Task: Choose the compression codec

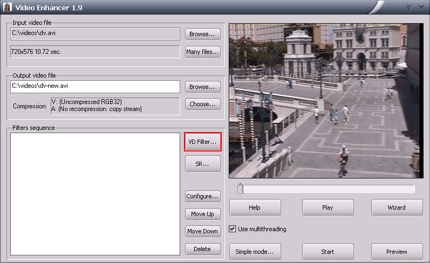Action: pos(202,104)
